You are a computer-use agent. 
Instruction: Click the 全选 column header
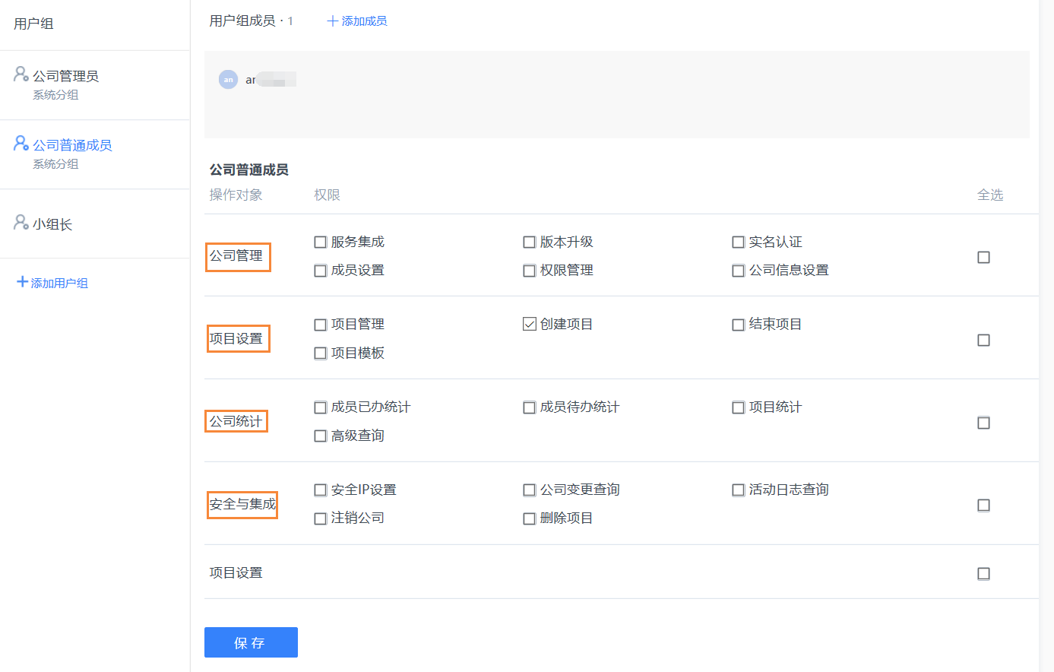(990, 195)
